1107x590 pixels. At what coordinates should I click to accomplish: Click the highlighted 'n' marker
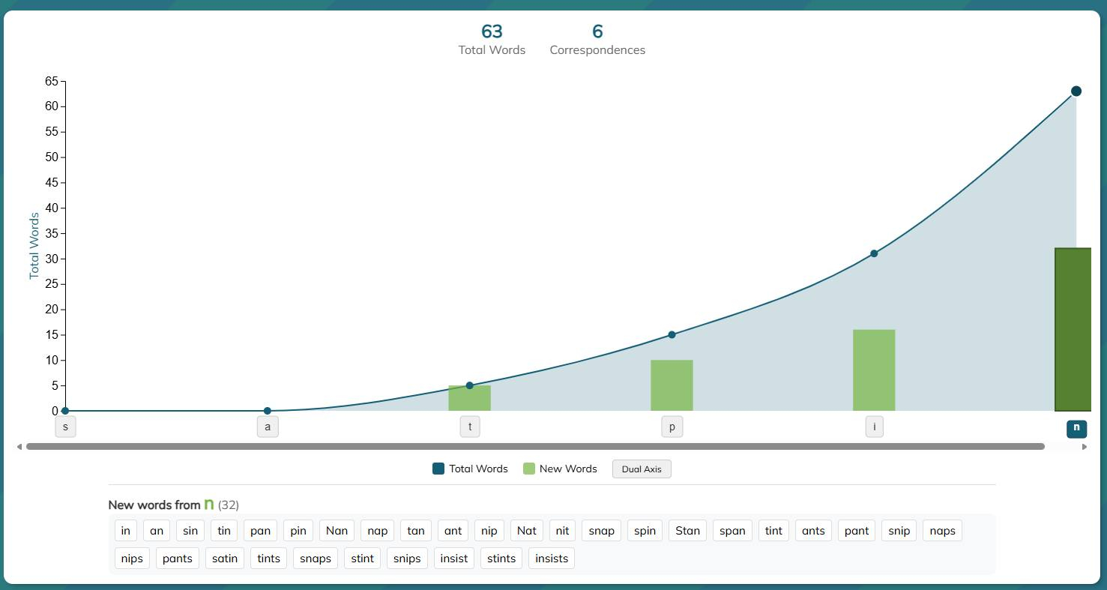click(1076, 428)
